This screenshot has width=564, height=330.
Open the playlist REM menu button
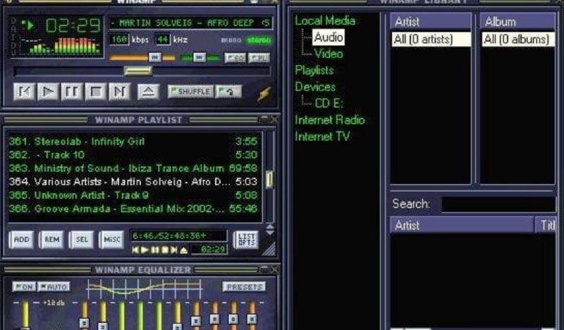coord(51,239)
